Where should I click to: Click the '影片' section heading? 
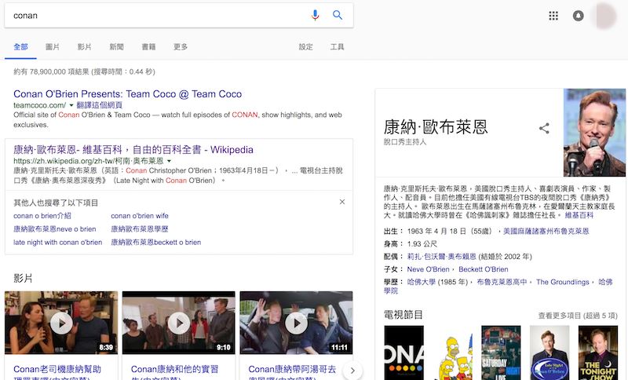pos(23,278)
